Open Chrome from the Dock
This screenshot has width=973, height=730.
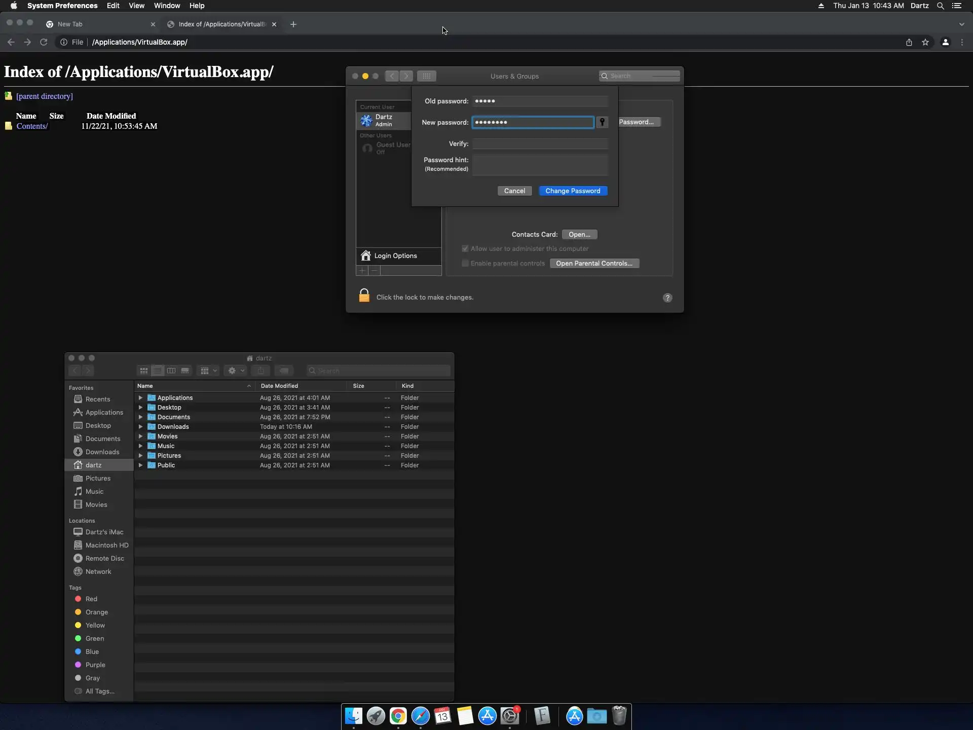[398, 716]
